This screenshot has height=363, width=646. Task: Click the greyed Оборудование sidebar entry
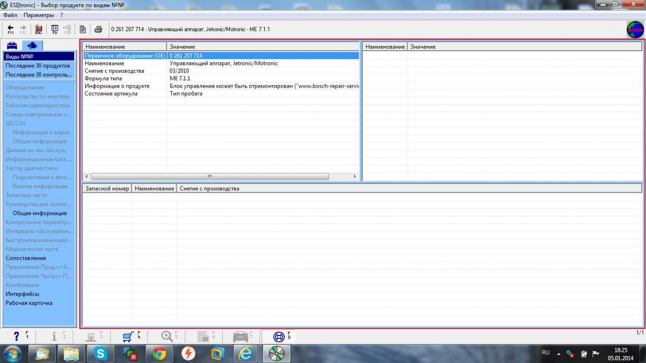[x=25, y=88]
